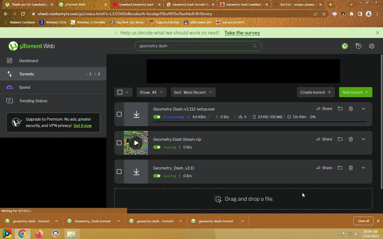Click the volume tray icon
The image size is (383, 239).
(x=356, y=234)
